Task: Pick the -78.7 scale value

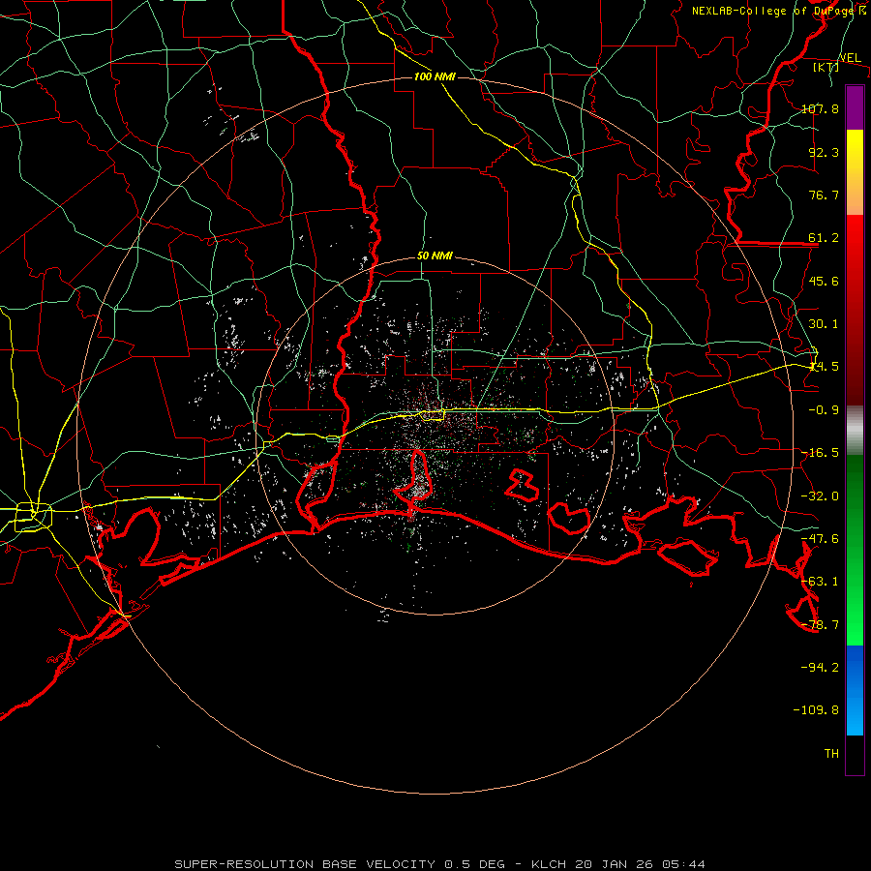Action: coord(821,625)
